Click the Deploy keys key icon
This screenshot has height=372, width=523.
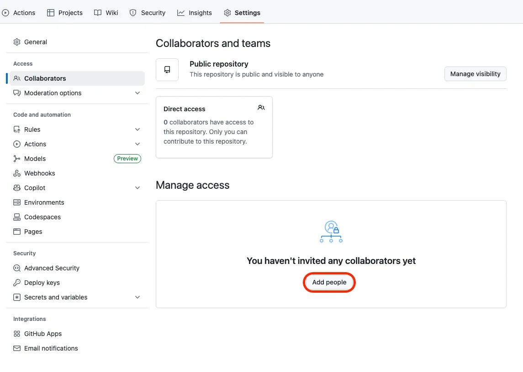click(17, 283)
